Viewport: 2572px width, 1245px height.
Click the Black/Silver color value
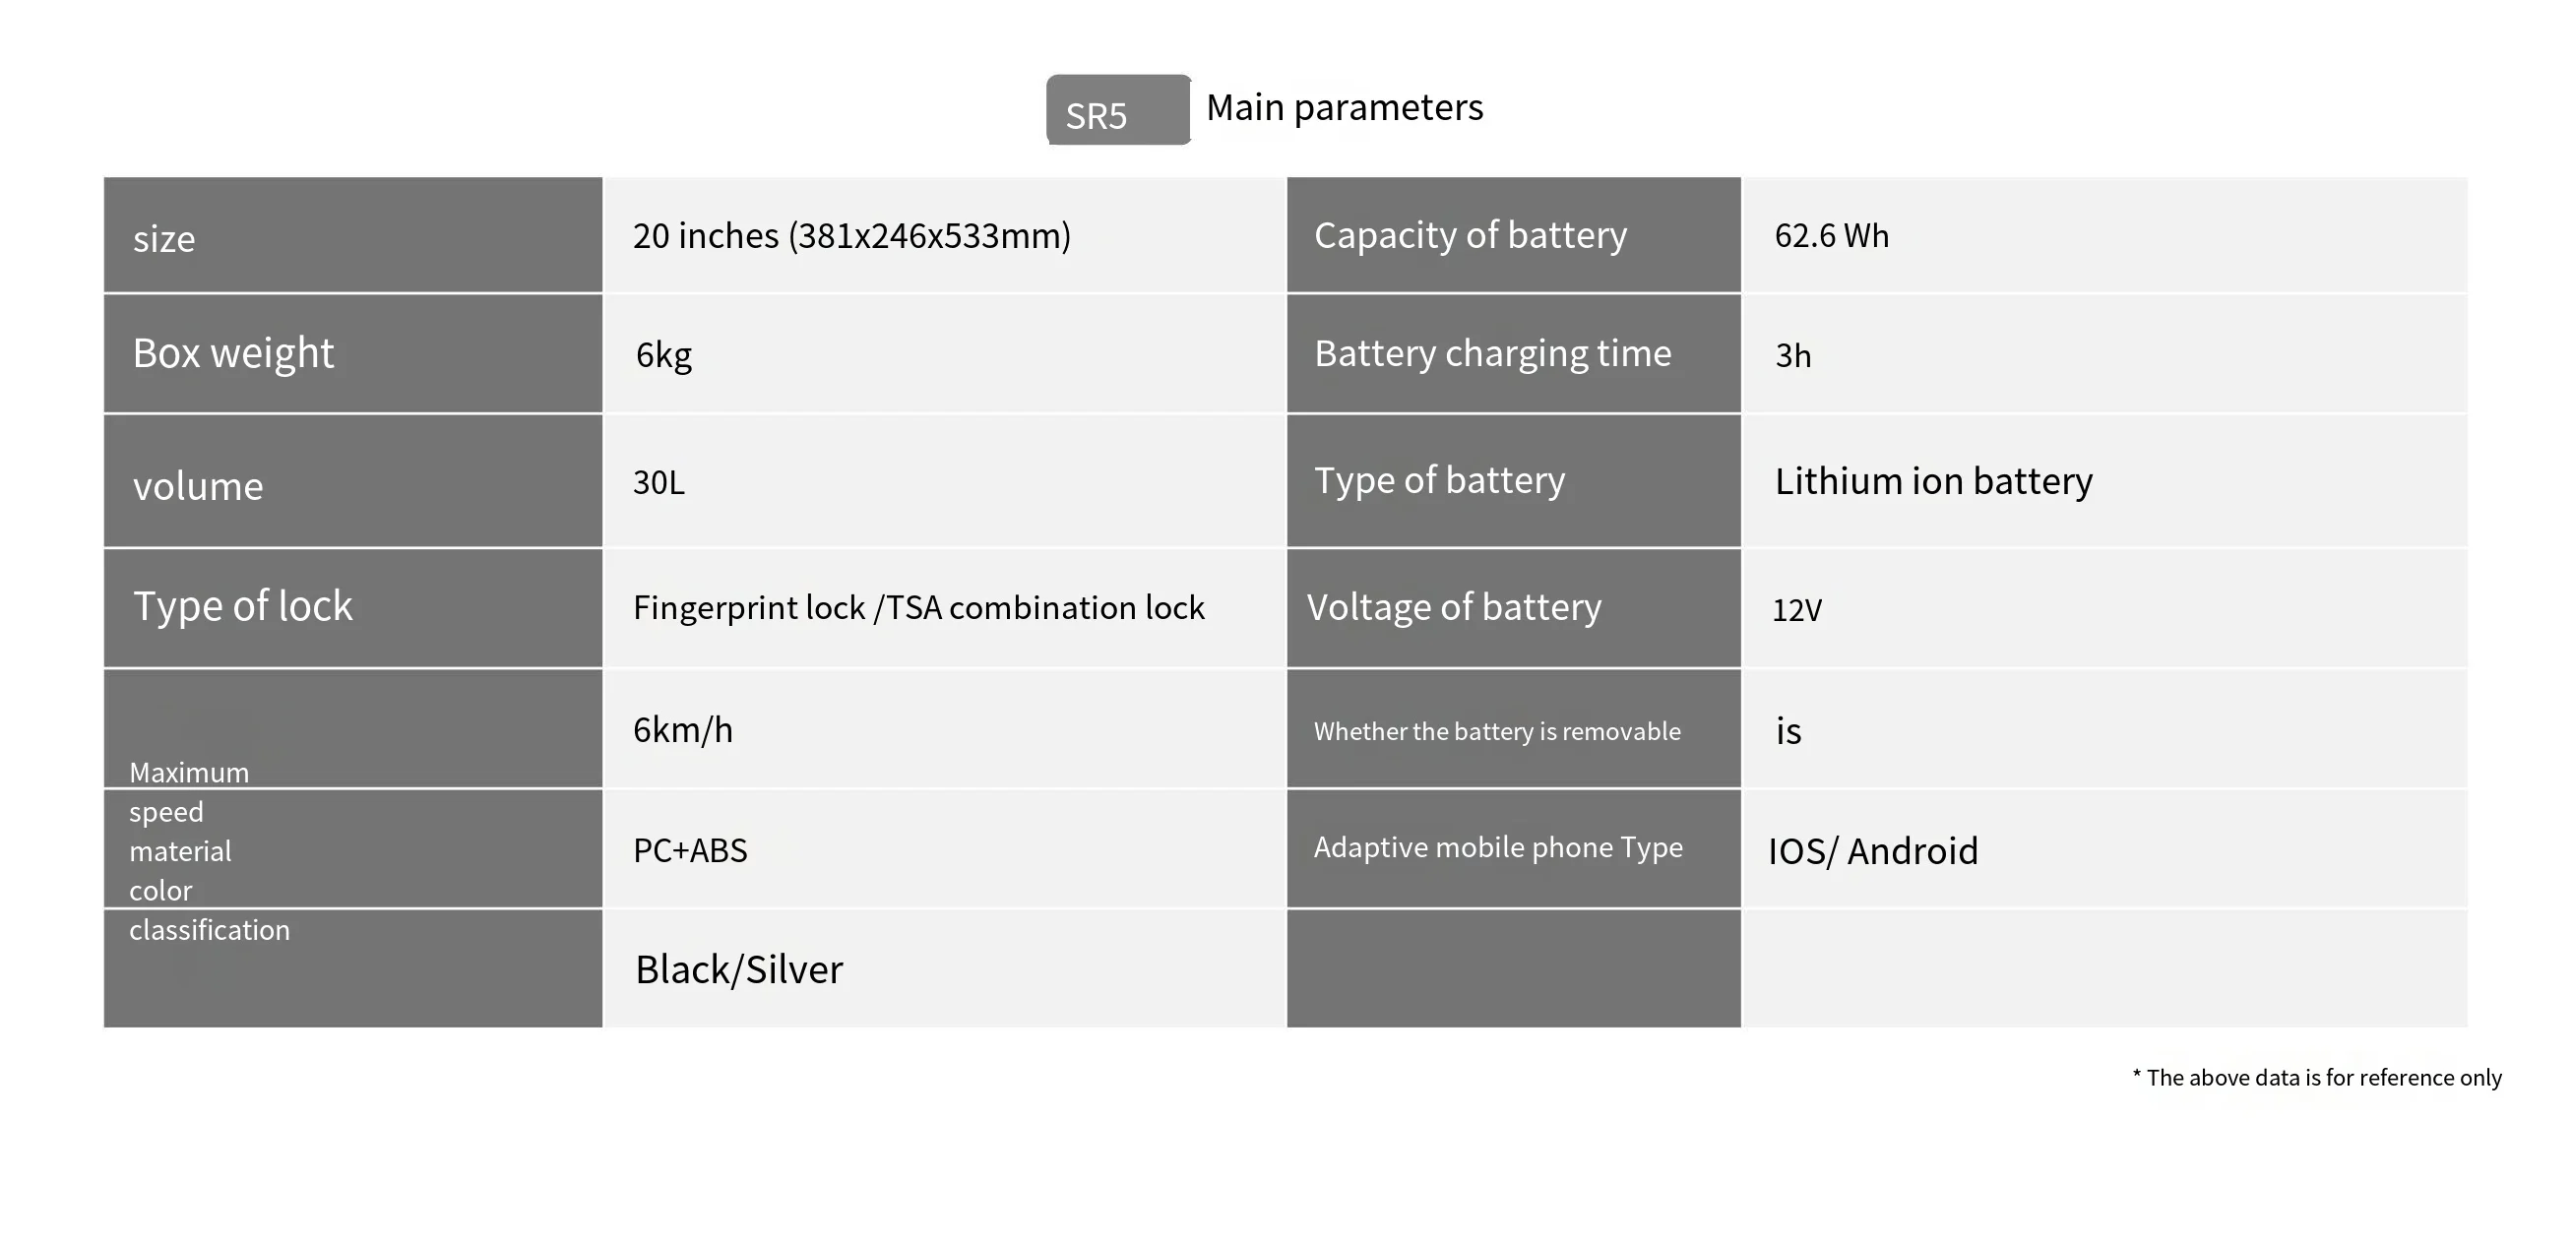[739, 969]
